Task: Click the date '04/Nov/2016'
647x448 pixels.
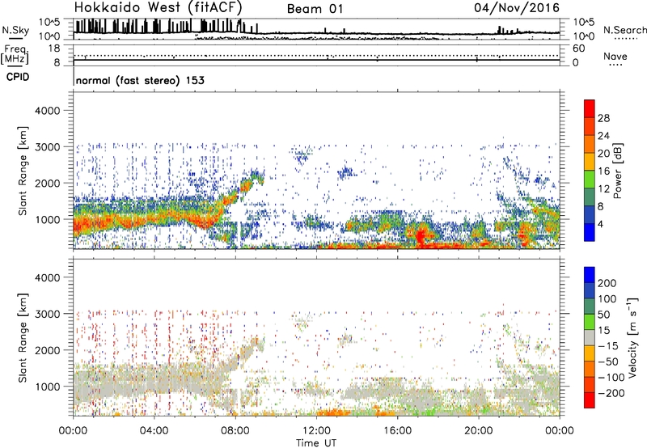Action: (x=517, y=7)
